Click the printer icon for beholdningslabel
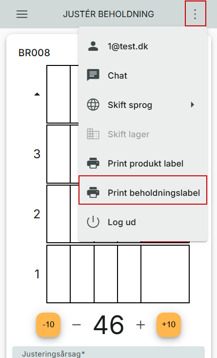This screenshot has height=358, width=217. tap(93, 192)
